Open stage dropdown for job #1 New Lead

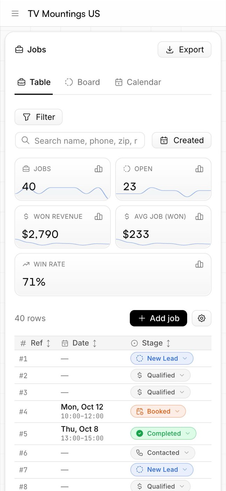pos(162,358)
